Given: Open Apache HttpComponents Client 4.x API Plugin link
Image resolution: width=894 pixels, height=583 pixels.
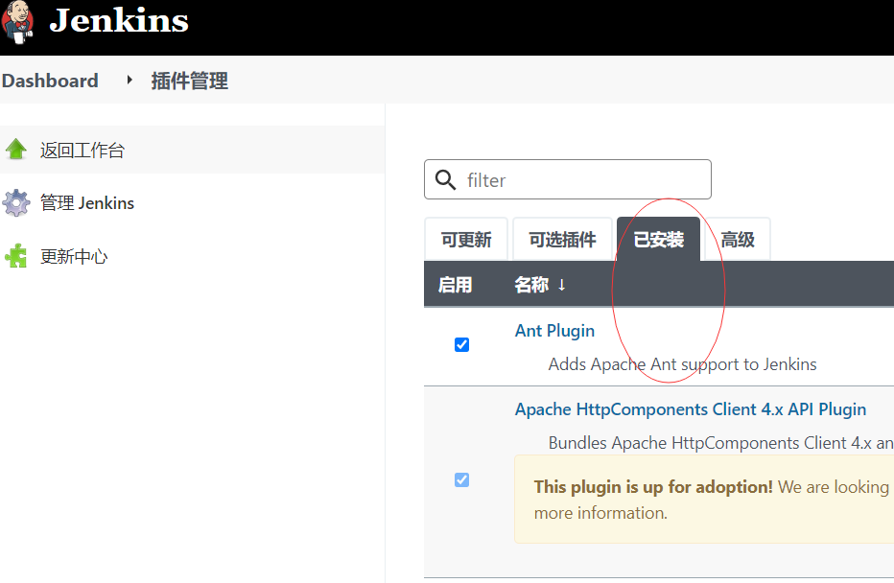Looking at the screenshot, I should click(x=691, y=409).
